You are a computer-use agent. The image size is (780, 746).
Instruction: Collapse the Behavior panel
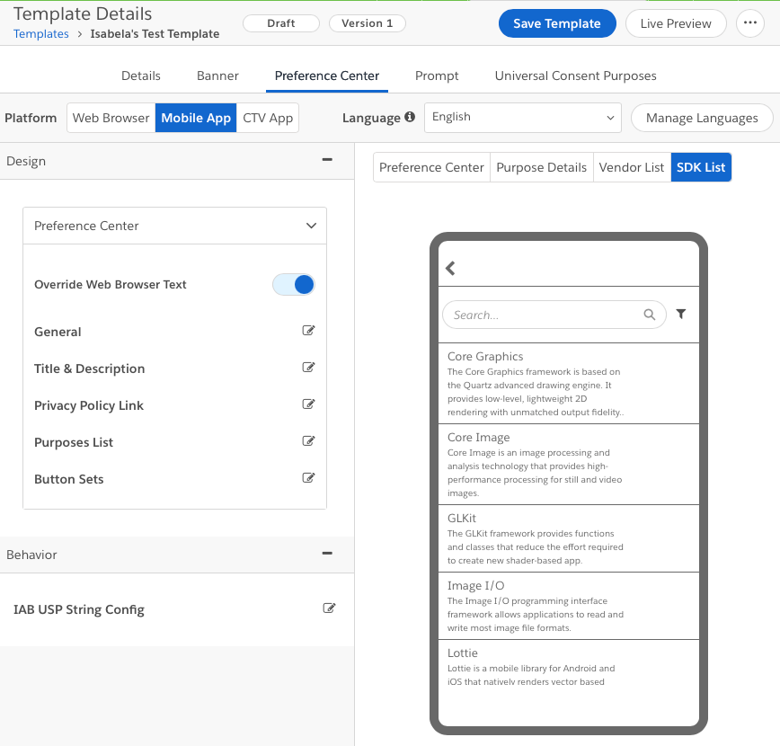click(327, 554)
